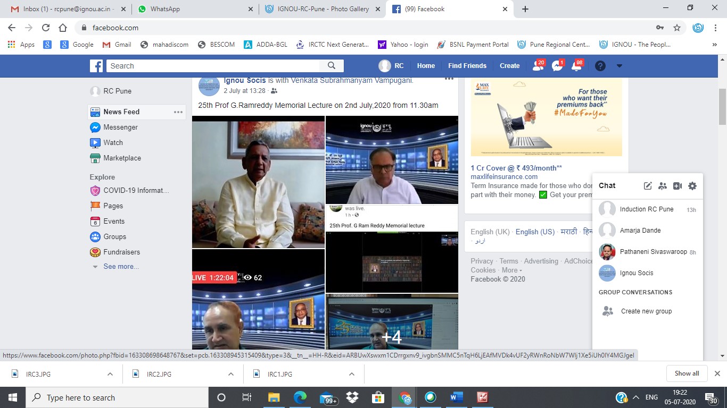Viewport: 727px width, 408px height.
Task: Open Facebook friend requests icon
Action: click(x=538, y=66)
